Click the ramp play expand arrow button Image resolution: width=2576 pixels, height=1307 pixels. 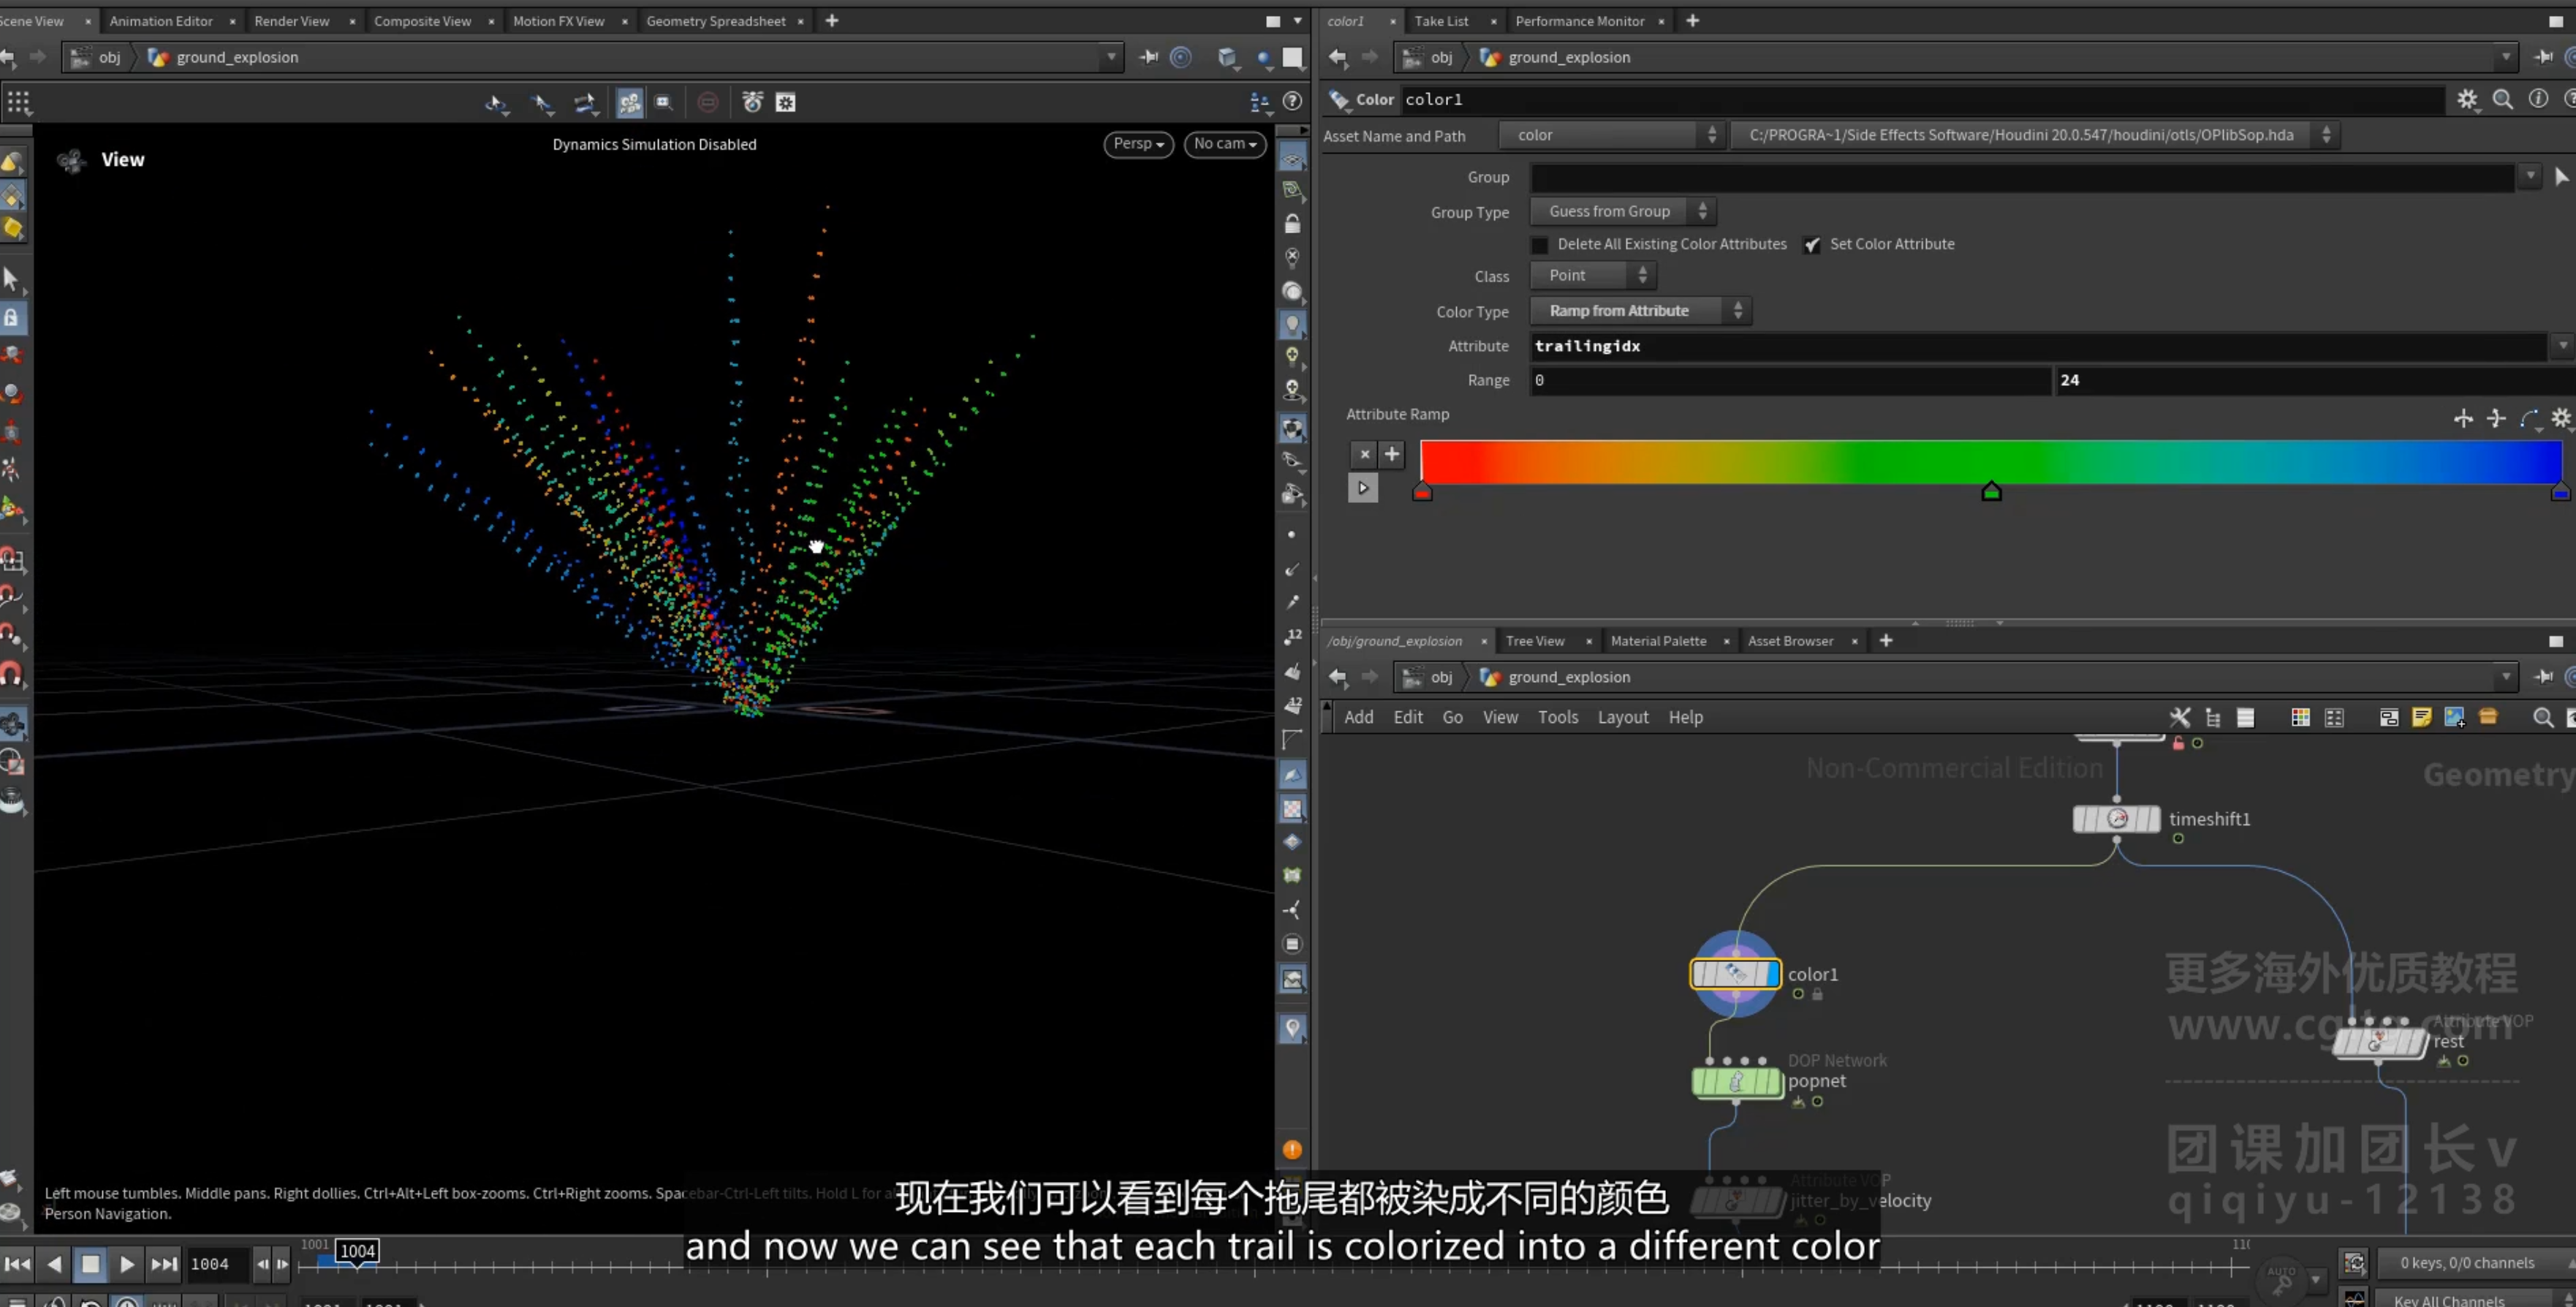(1362, 488)
